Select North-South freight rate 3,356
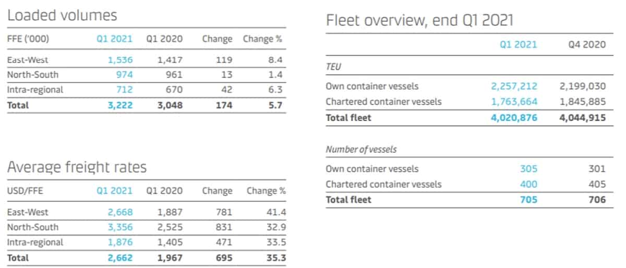The width and height of the screenshot is (626, 268). [x=121, y=227]
